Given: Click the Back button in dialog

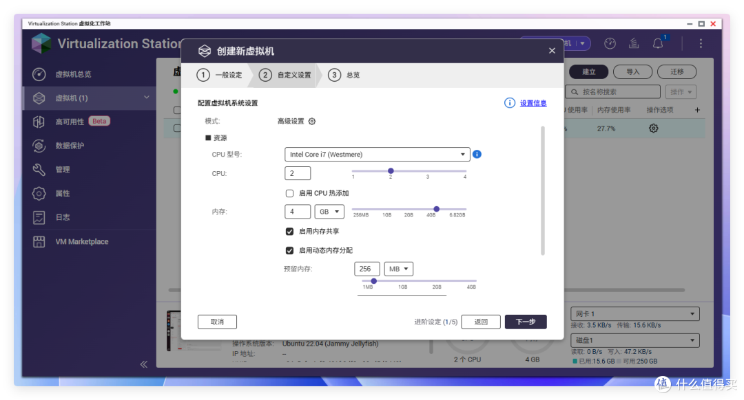Looking at the screenshot, I should click(481, 322).
